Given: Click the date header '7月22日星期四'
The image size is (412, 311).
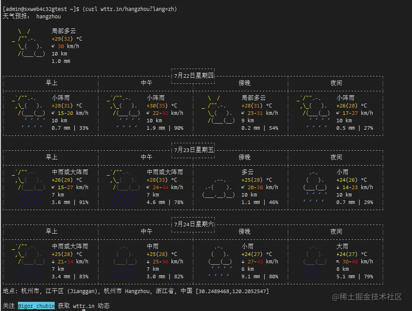Looking at the screenshot, I should click(193, 76).
